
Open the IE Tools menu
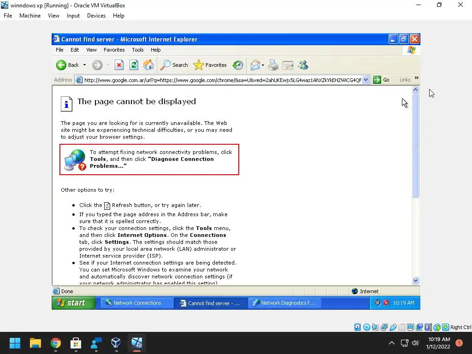[137, 50]
